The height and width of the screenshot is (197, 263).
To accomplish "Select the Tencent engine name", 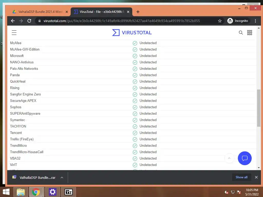I will pos(16,133).
